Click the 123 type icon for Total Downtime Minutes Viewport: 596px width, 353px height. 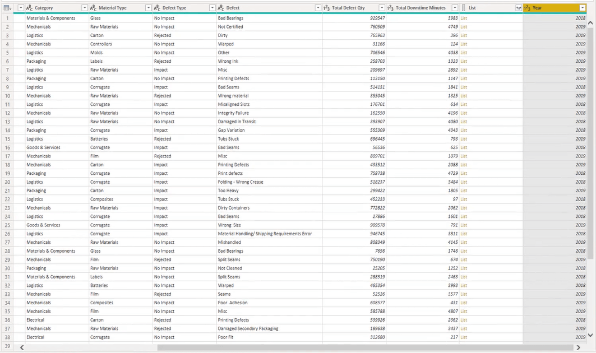(390, 8)
